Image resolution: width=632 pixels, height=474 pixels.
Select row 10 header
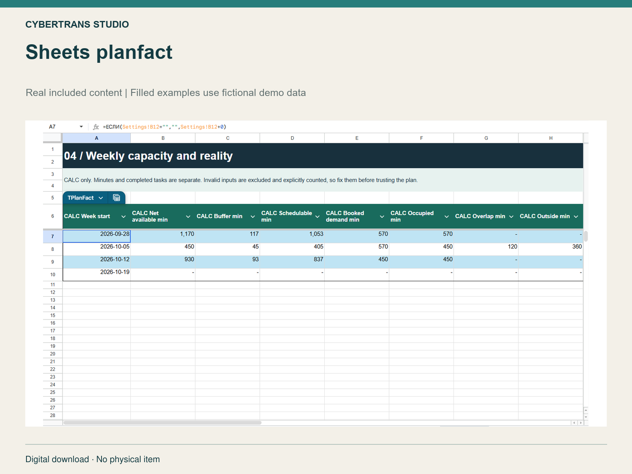click(53, 275)
